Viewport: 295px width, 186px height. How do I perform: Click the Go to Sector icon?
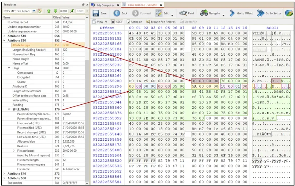coord(261,13)
